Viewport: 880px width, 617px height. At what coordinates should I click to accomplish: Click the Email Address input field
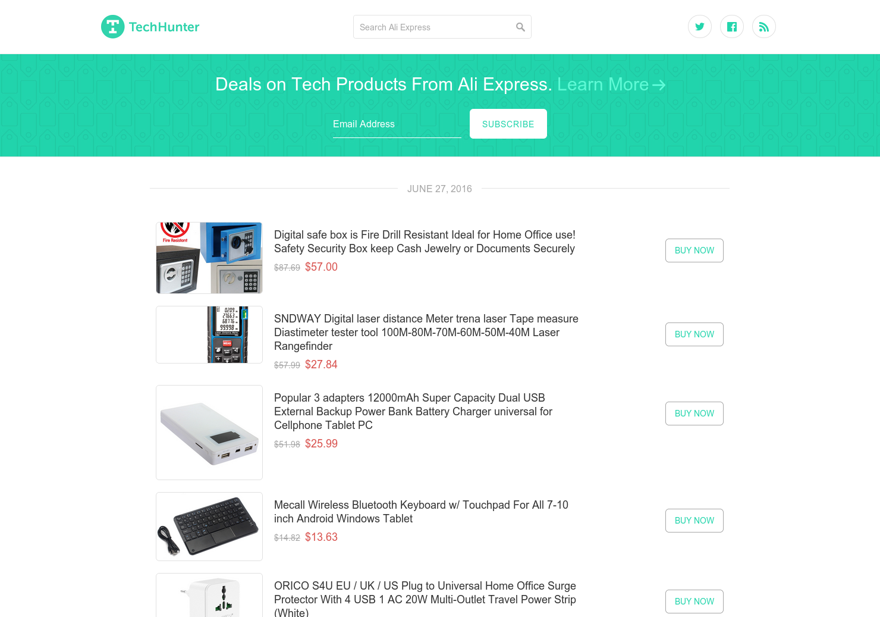397,124
